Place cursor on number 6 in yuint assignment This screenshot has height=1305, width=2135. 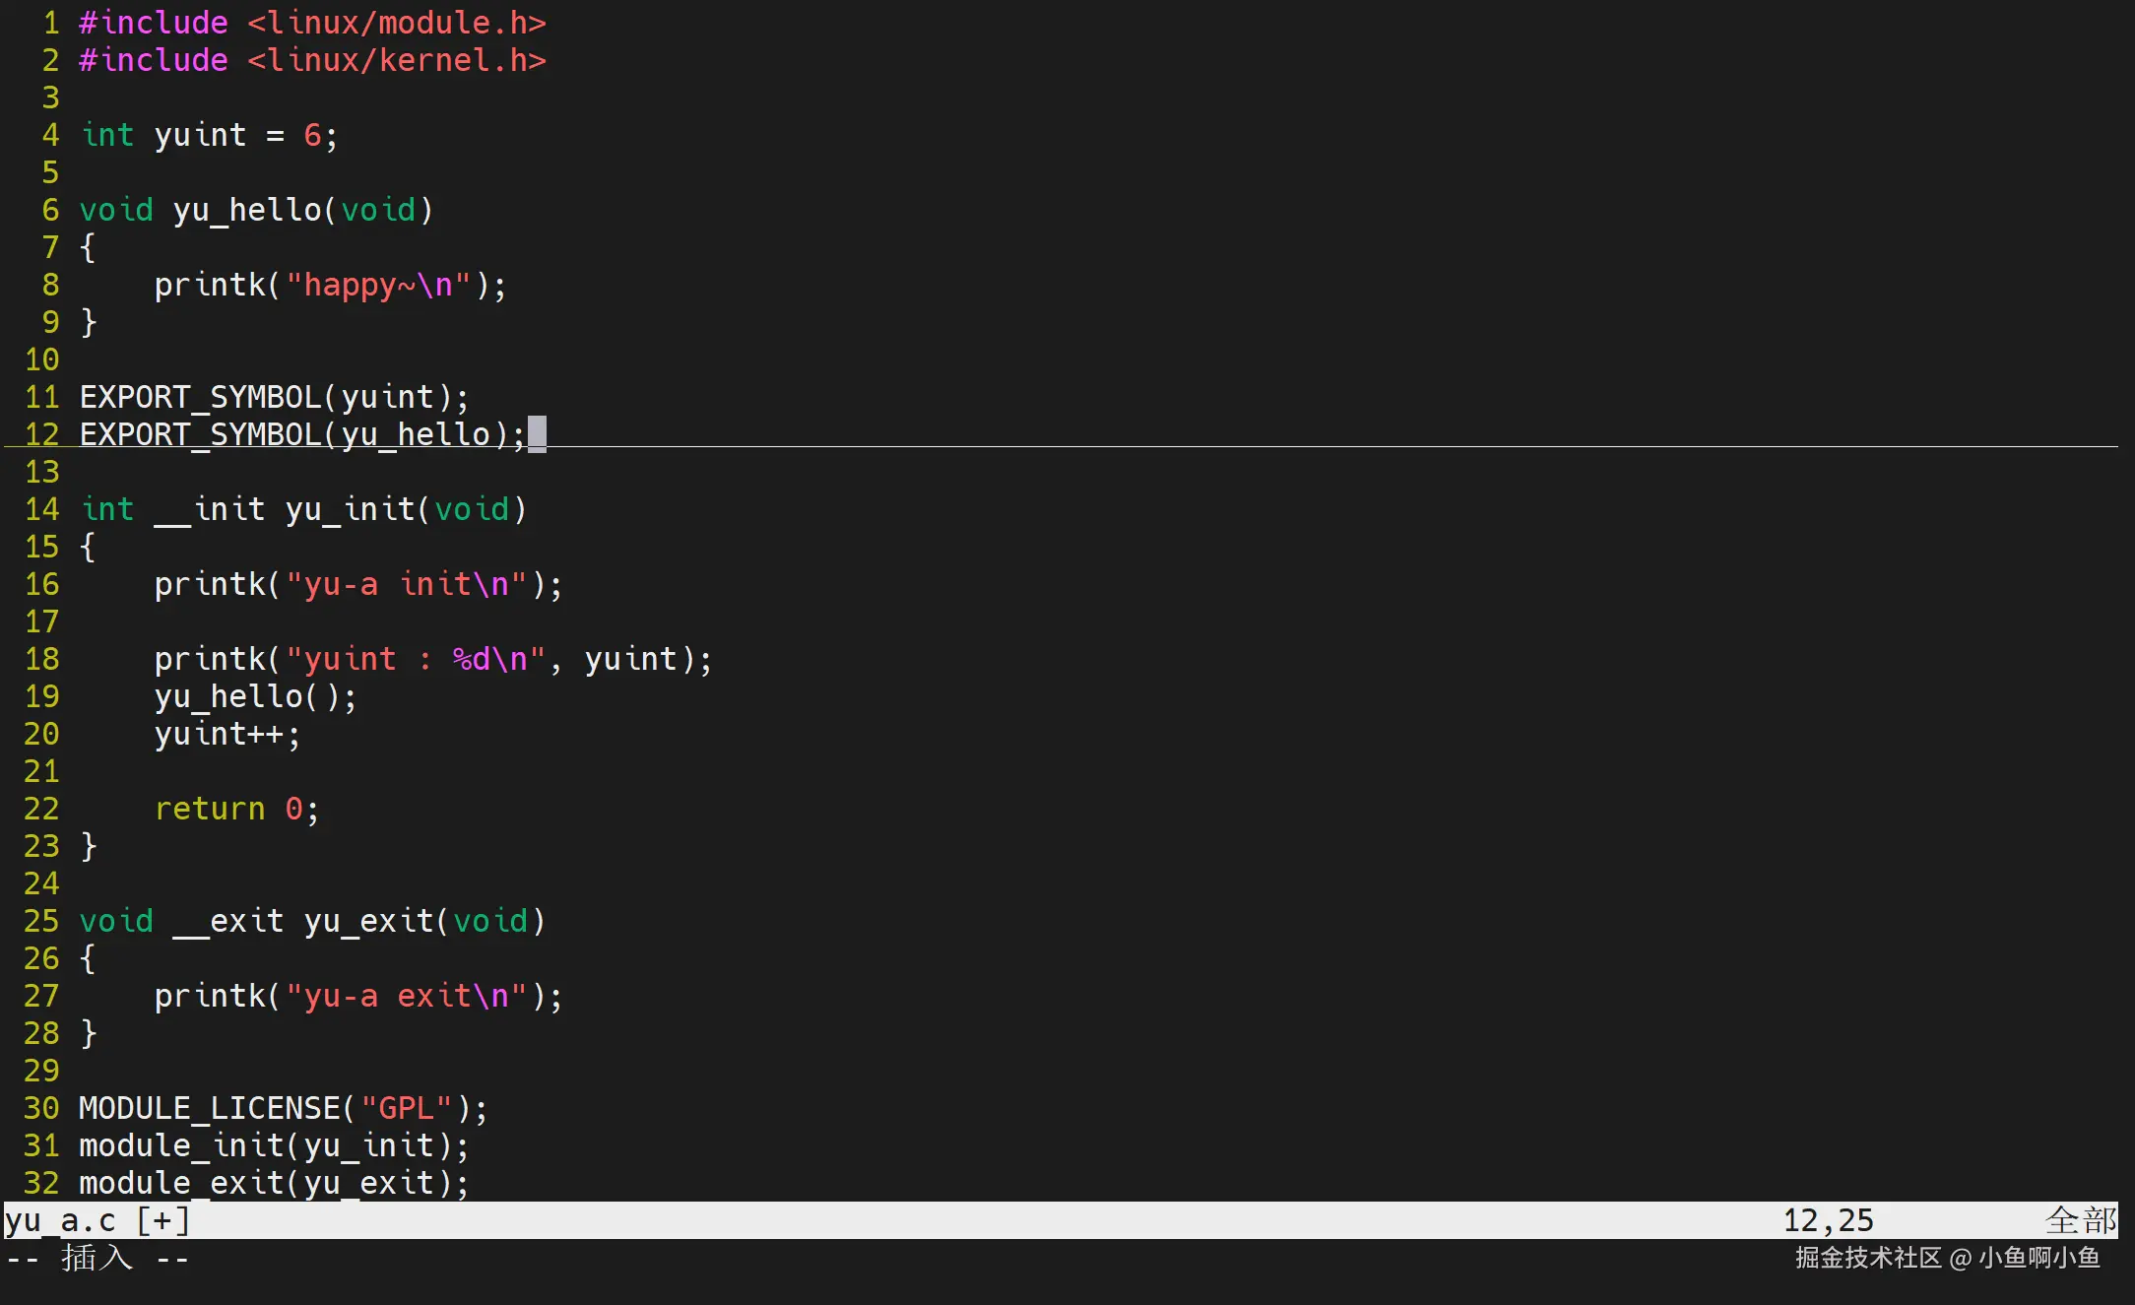(x=312, y=135)
